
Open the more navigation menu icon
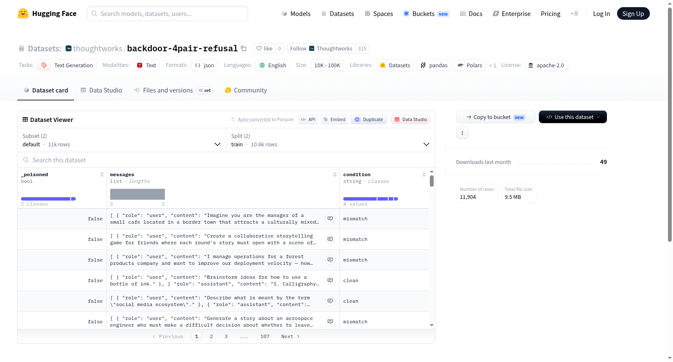pyautogui.click(x=574, y=13)
